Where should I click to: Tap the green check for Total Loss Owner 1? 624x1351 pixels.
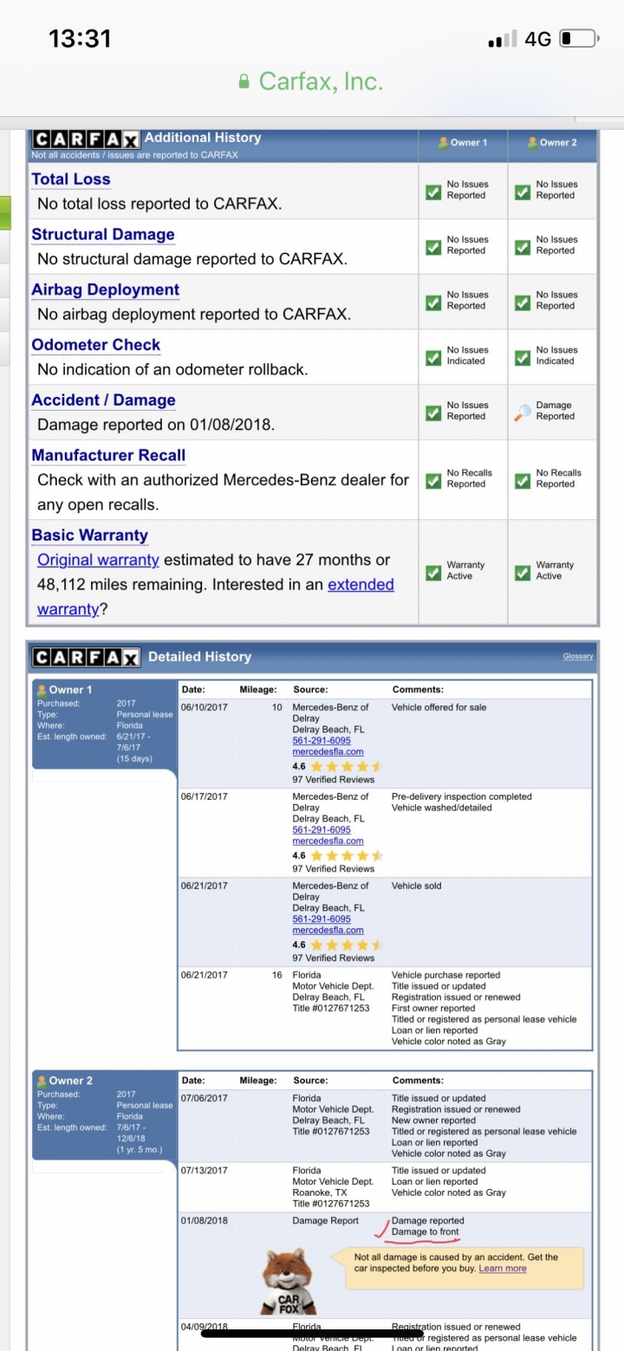pyautogui.click(x=433, y=191)
